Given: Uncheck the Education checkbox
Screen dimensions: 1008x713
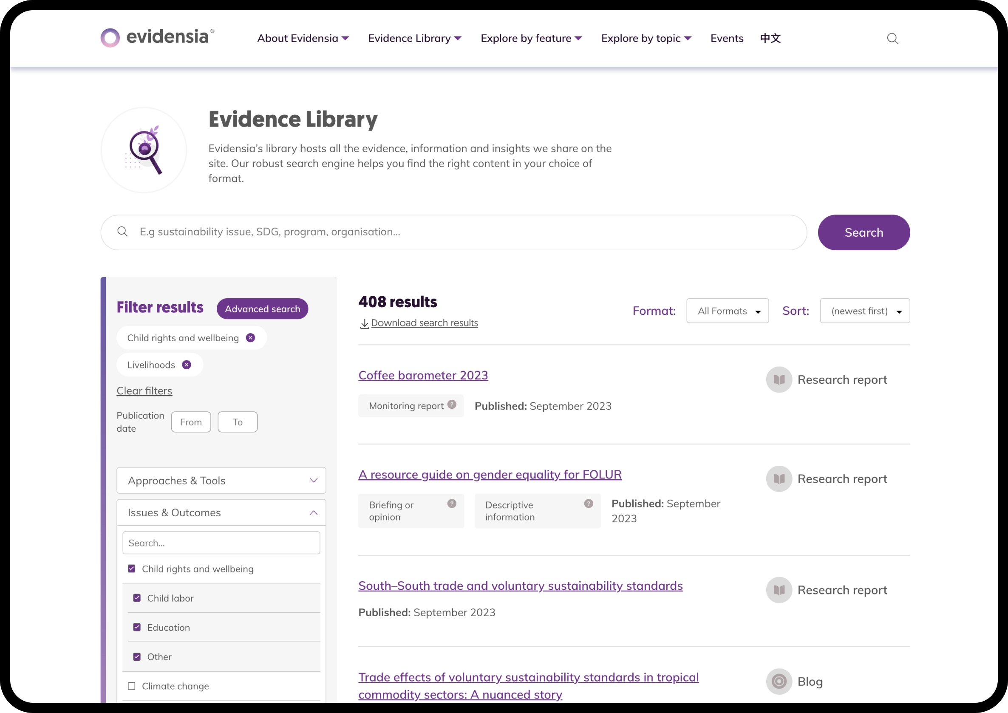Looking at the screenshot, I should [x=137, y=628].
